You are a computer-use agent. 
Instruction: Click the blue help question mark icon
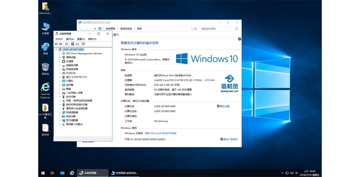click(x=239, y=39)
